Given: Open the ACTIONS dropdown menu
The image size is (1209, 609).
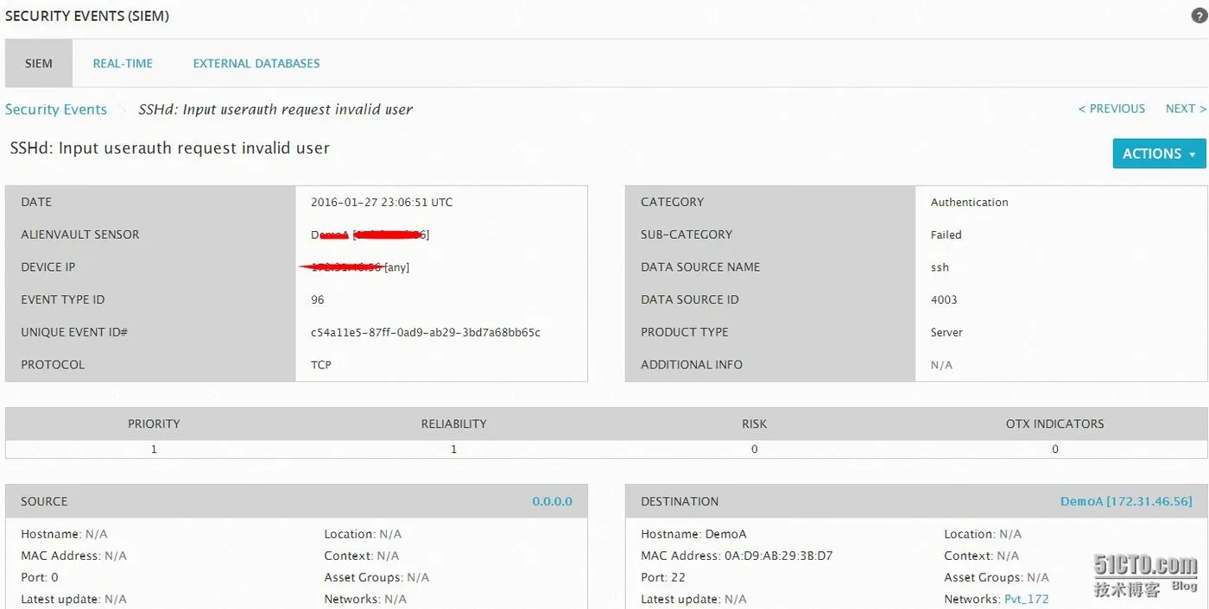Looking at the screenshot, I should point(1159,154).
